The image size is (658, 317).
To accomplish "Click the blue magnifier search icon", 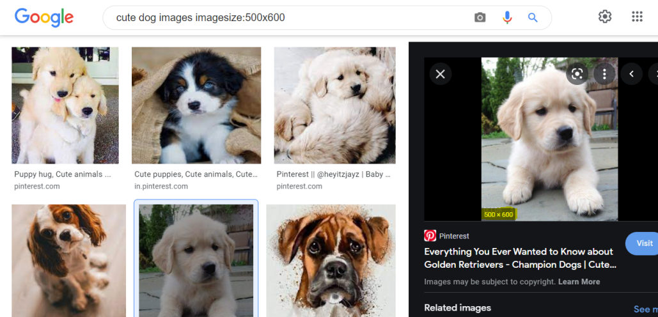I will tap(533, 18).
